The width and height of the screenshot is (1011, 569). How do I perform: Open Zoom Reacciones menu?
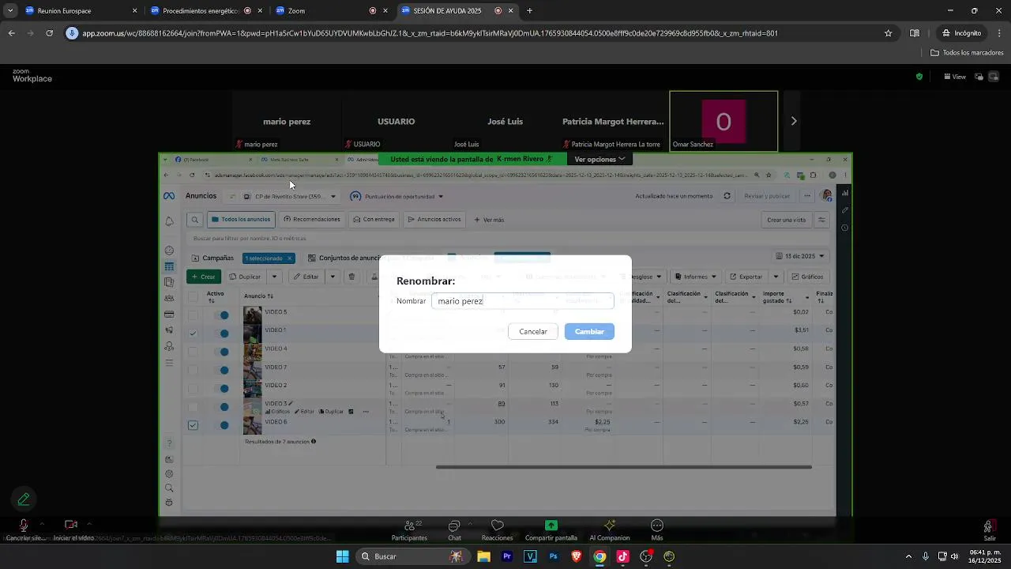497,530
